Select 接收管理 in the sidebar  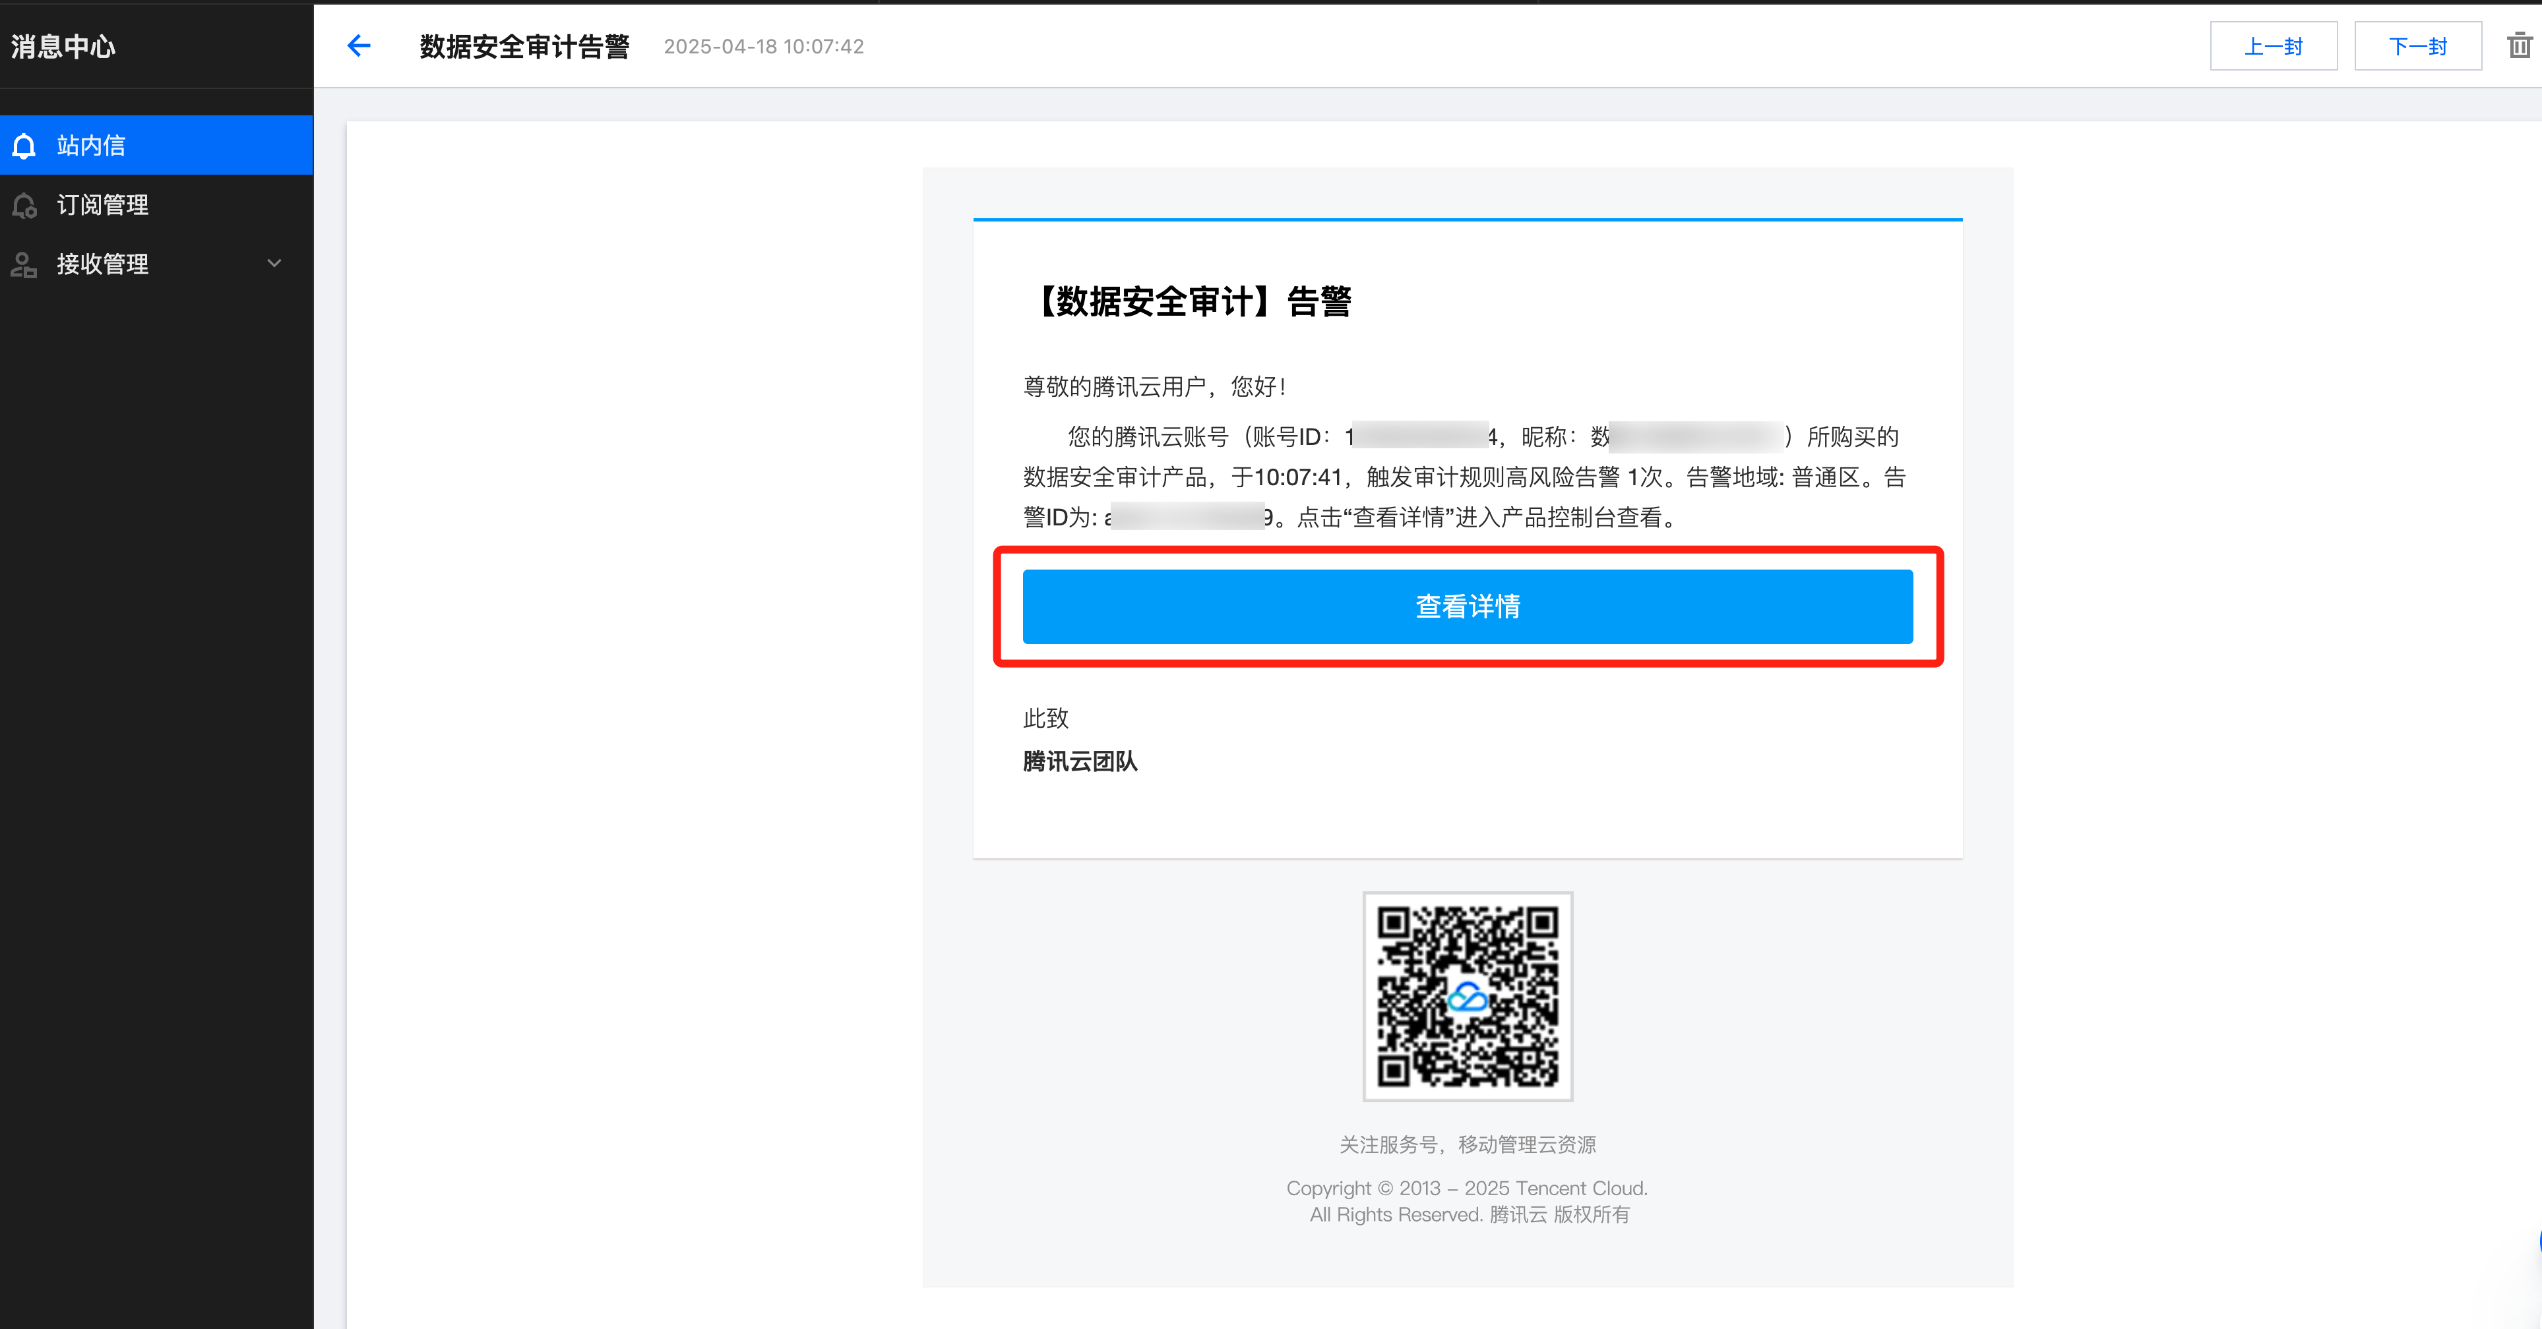click(157, 264)
